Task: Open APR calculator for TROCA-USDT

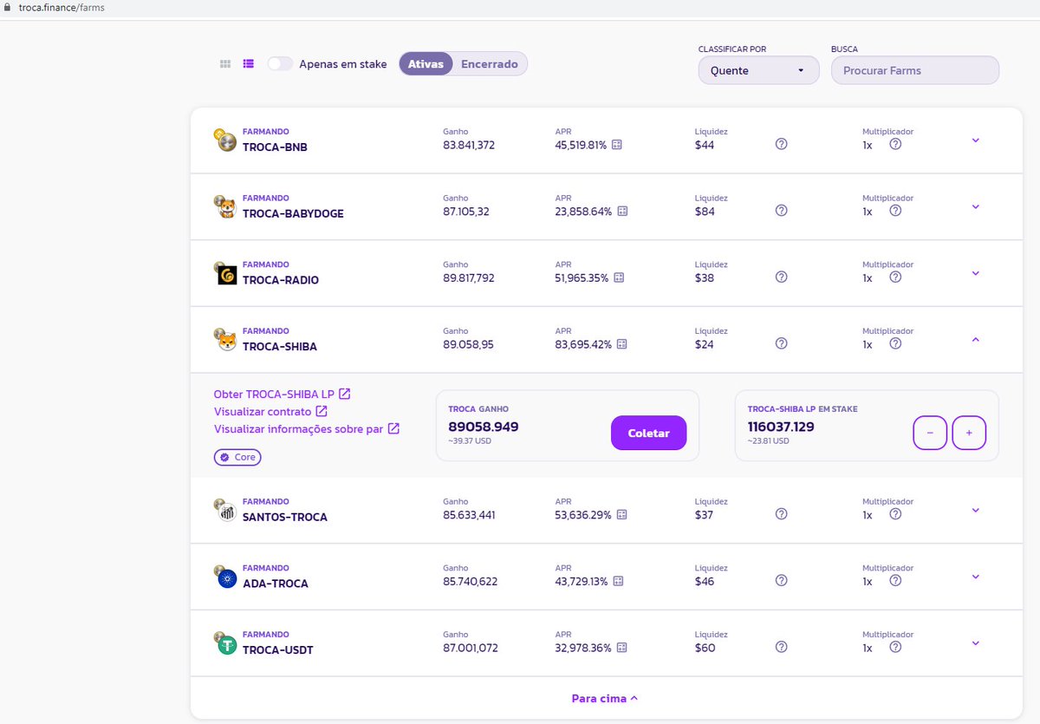Action: (x=621, y=648)
